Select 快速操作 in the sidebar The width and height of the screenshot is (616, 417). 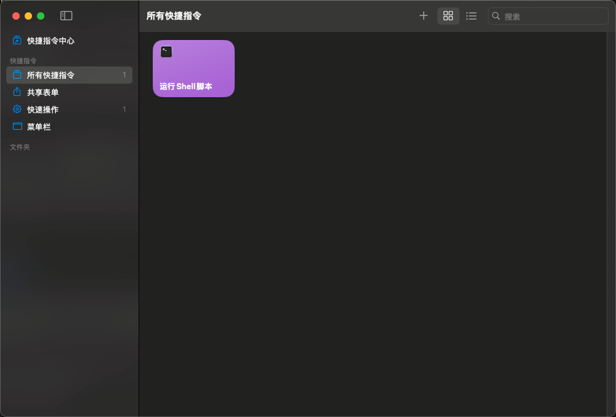(x=69, y=109)
